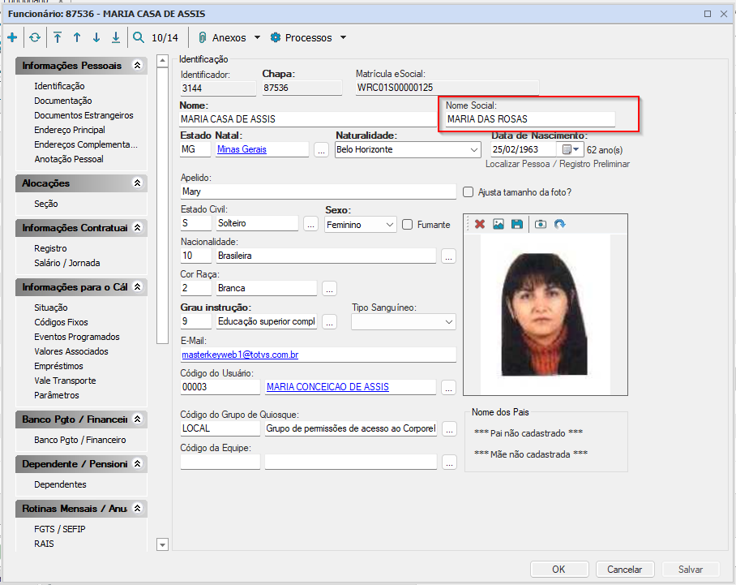This screenshot has width=736, height=585.
Task: Open FGTS / SEFIP in sidebar
Action: click(60, 529)
